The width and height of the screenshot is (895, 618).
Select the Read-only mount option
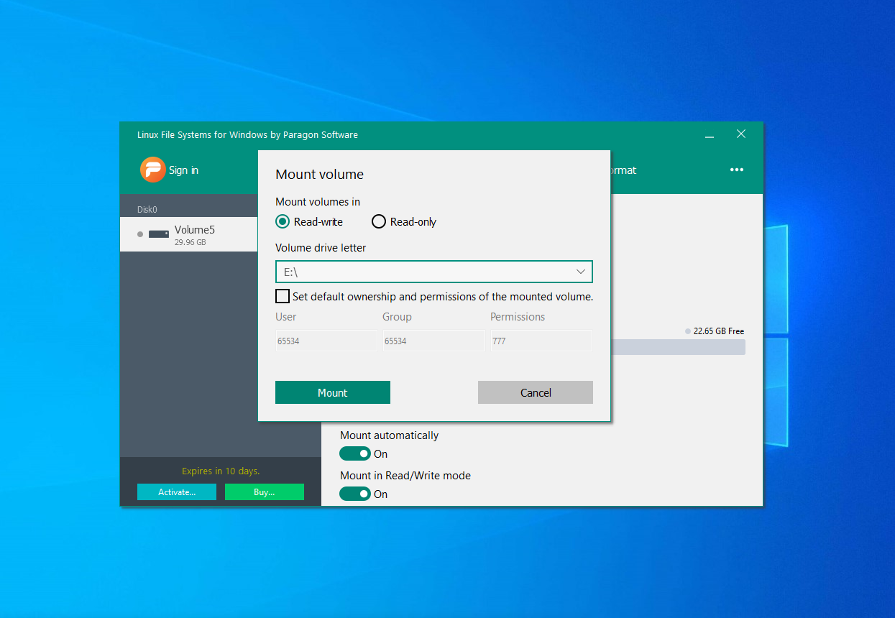tap(379, 221)
